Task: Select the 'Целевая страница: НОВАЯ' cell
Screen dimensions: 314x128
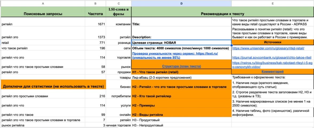Action: tap(182, 42)
